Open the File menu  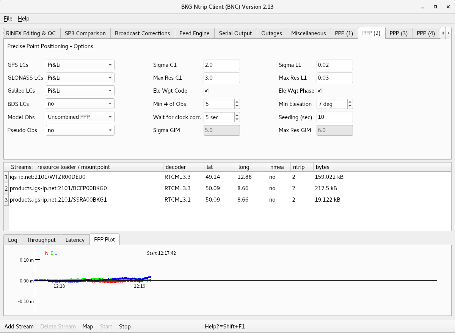coord(8,19)
